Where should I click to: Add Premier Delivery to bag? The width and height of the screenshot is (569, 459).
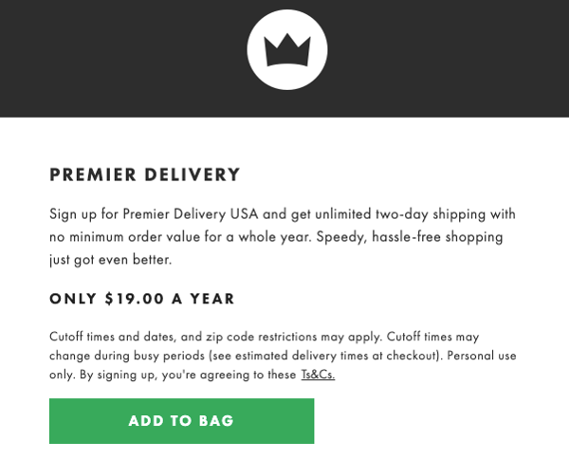(x=181, y=421)
